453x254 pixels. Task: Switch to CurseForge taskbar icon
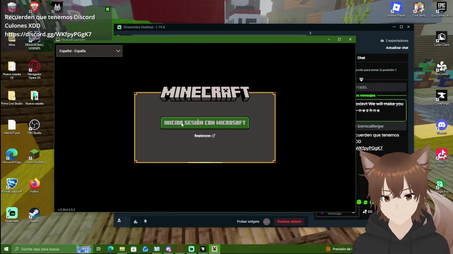click(x=203, y=249)
